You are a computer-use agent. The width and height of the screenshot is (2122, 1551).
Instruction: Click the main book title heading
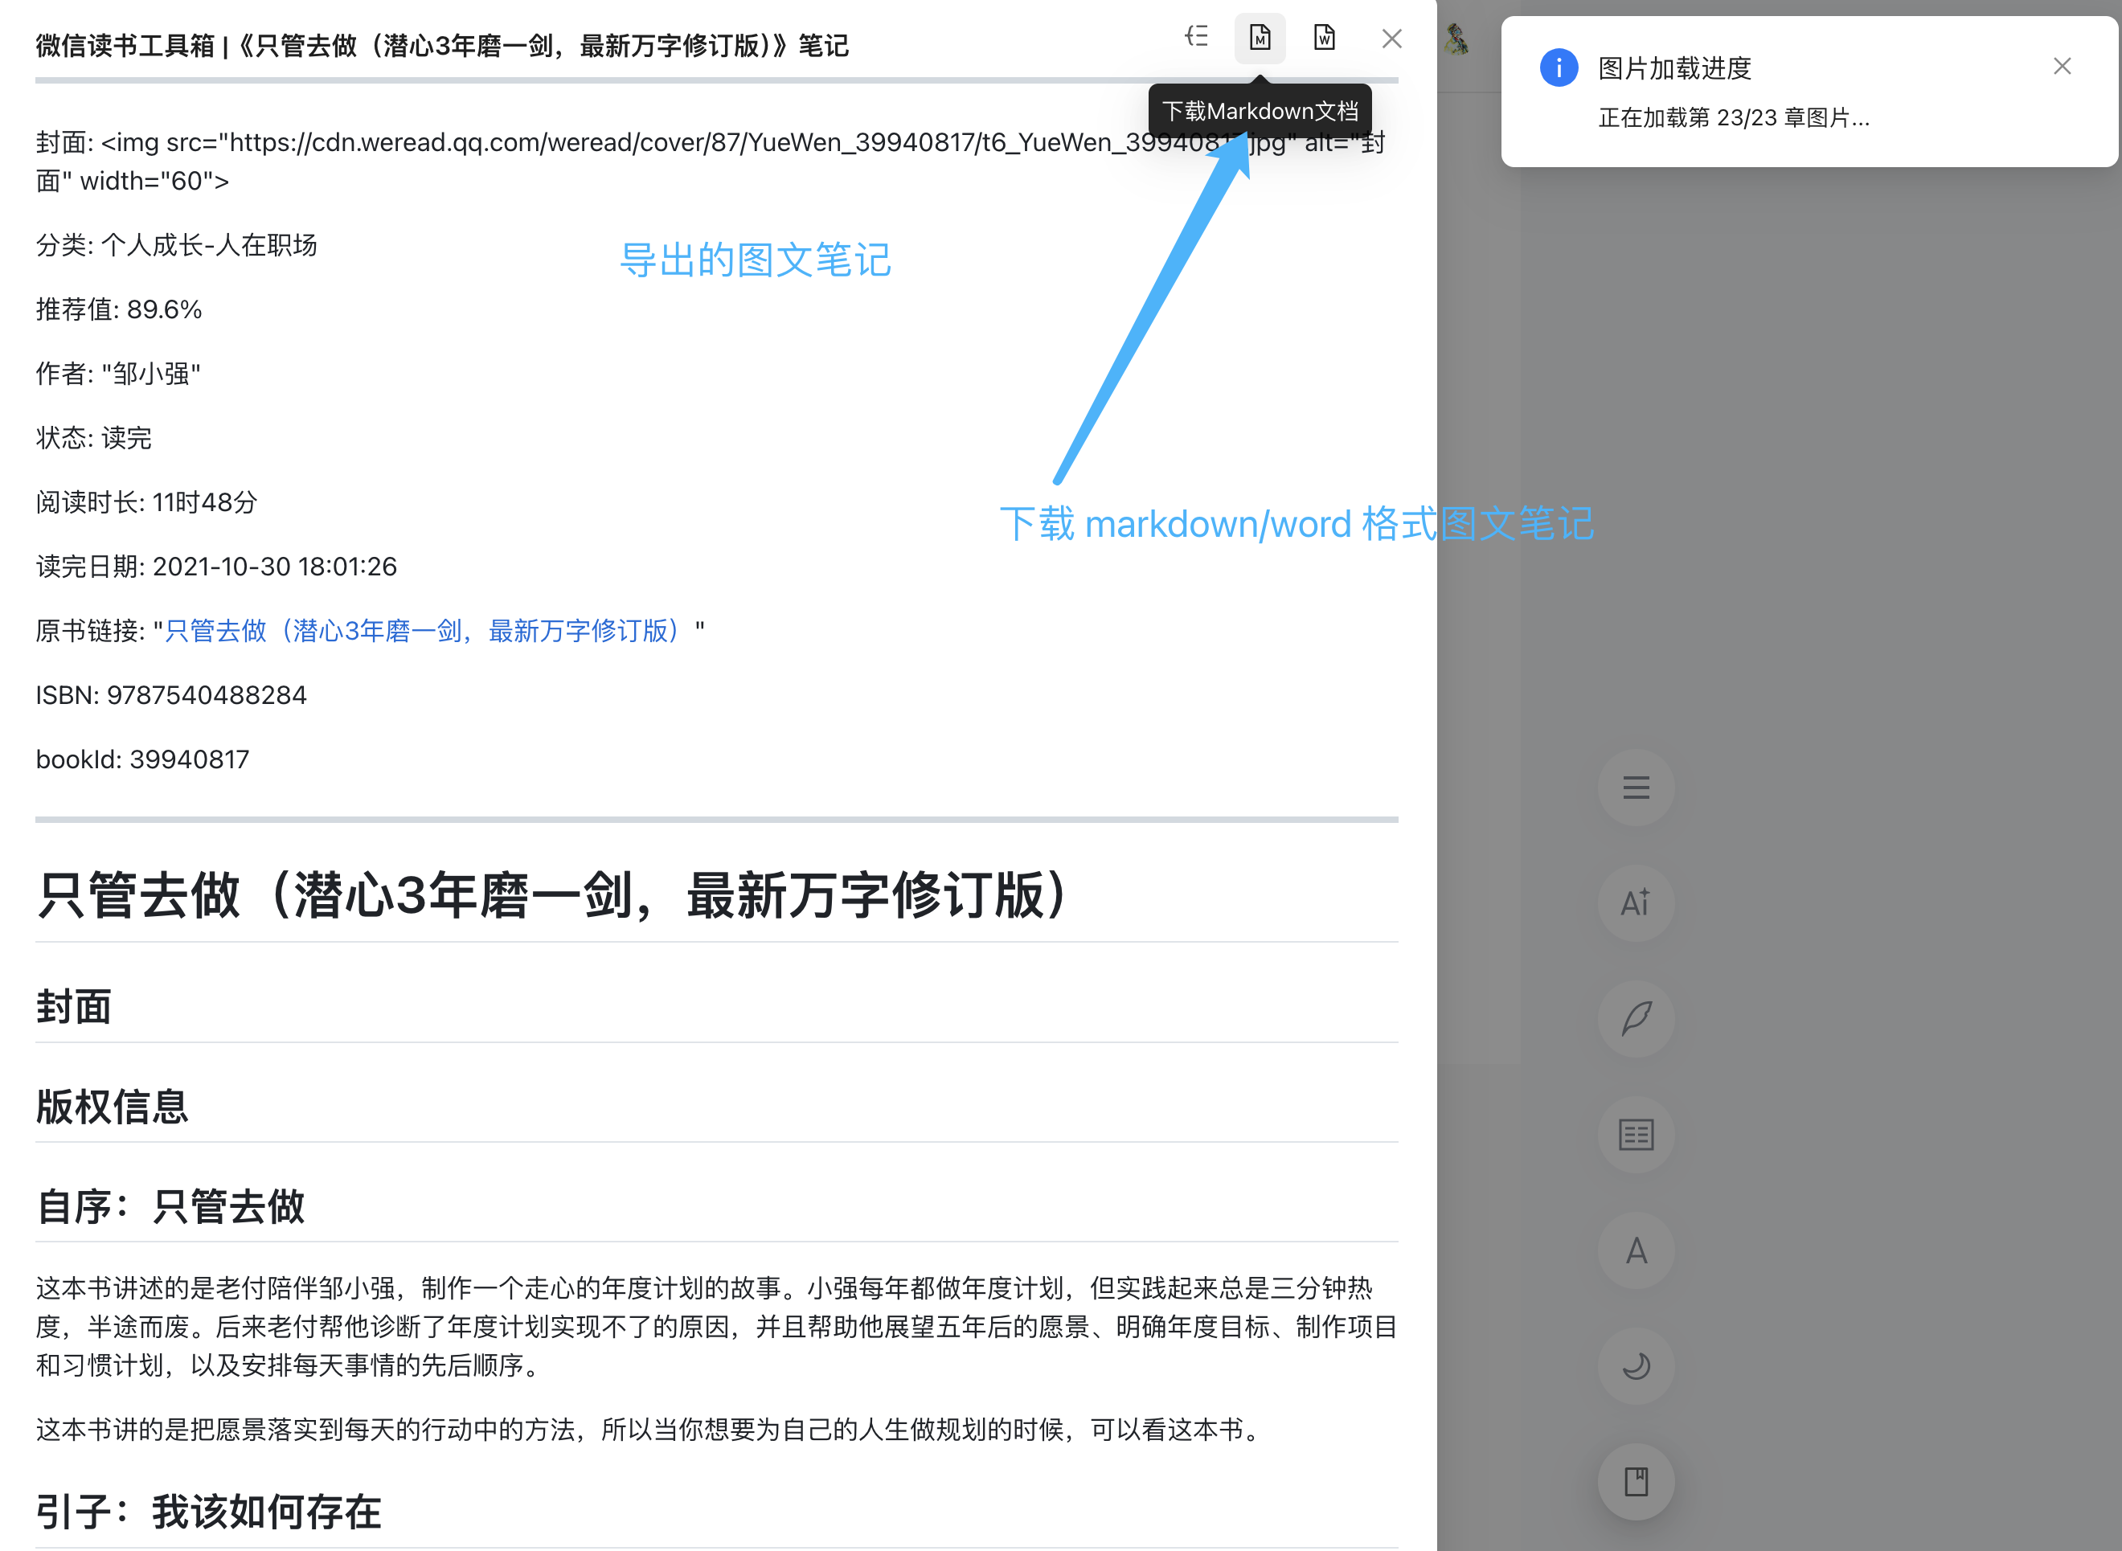552,894
